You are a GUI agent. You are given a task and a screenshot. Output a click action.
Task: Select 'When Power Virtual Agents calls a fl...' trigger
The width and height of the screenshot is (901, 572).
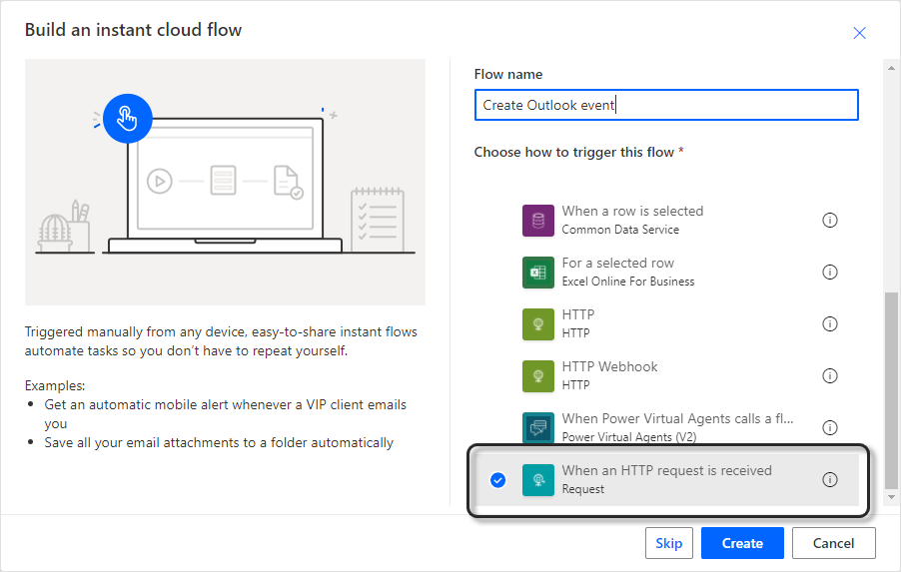[677, 418]
